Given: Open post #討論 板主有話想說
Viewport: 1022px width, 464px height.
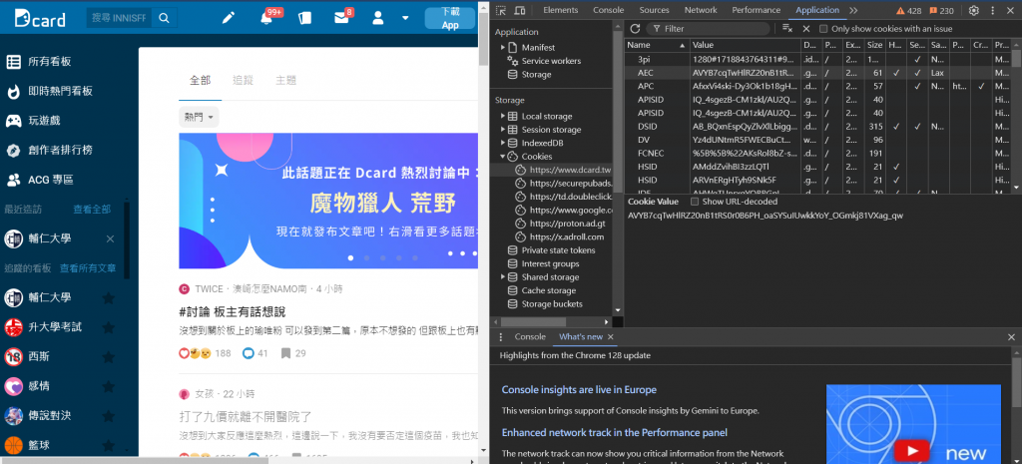Looking at the screenshot, I should pos(233,312).
